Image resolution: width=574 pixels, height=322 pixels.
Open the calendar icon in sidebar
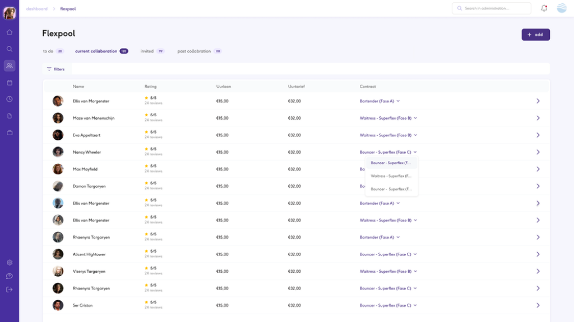[10, 83]
